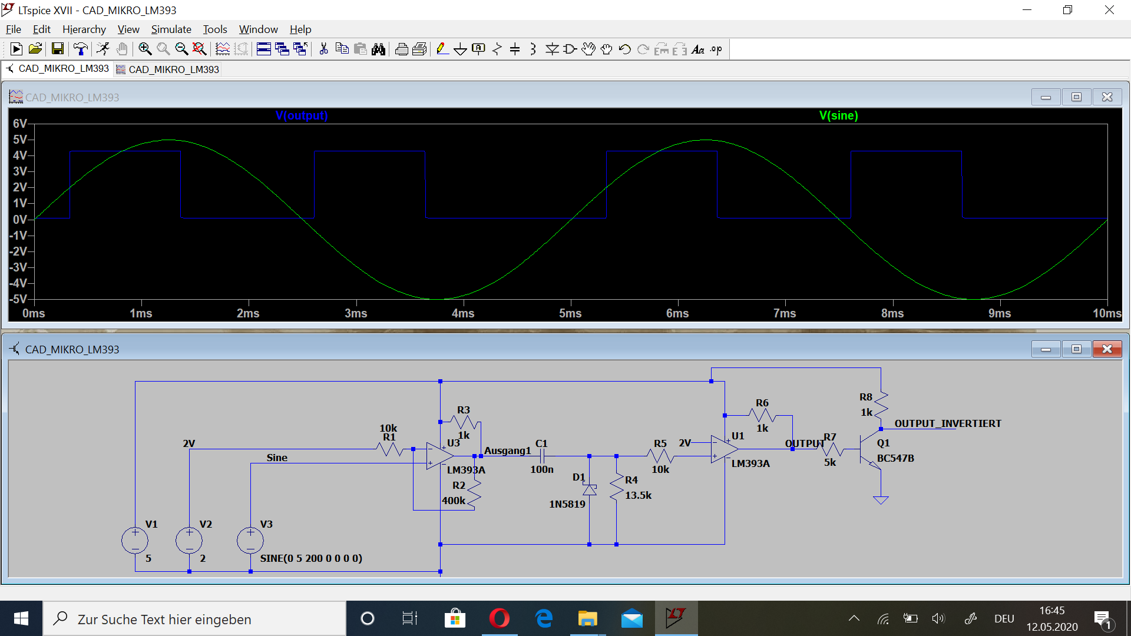The height and width of the screenshot is (636, 1131).
Task: Click the Run simulation running-man icon
Action: (103, 49)
